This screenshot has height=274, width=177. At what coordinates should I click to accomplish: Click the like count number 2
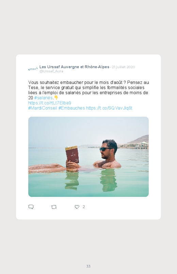[84, 207]
